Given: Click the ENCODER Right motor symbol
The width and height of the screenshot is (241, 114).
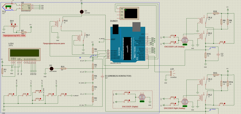Looking at the screenshot, I should coord(185,102).
